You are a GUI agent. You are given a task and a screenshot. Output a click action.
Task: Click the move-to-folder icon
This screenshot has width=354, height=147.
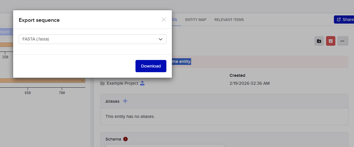(319, 41)
